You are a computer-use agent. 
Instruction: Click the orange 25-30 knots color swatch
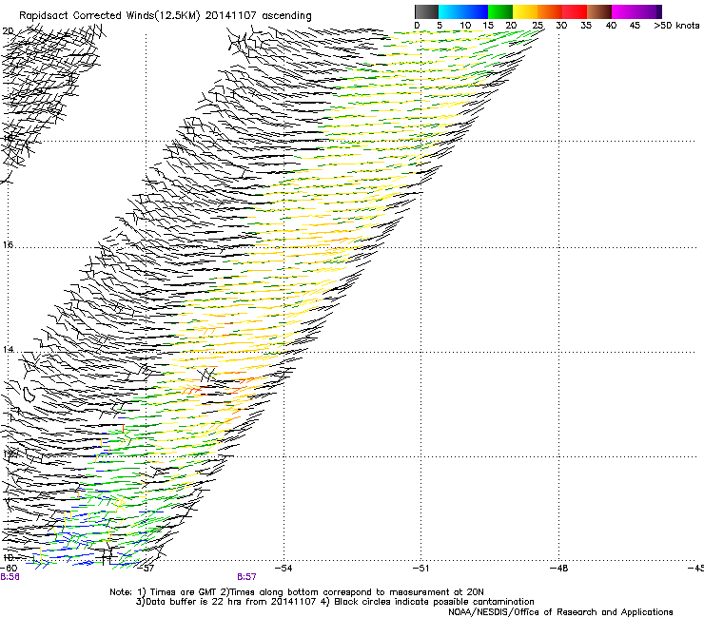tap(550, 11)
